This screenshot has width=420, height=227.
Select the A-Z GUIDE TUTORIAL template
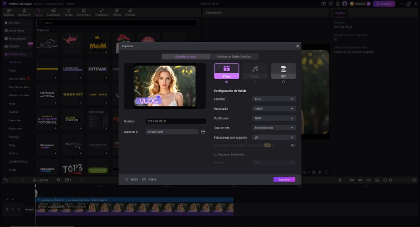point(47,120)
